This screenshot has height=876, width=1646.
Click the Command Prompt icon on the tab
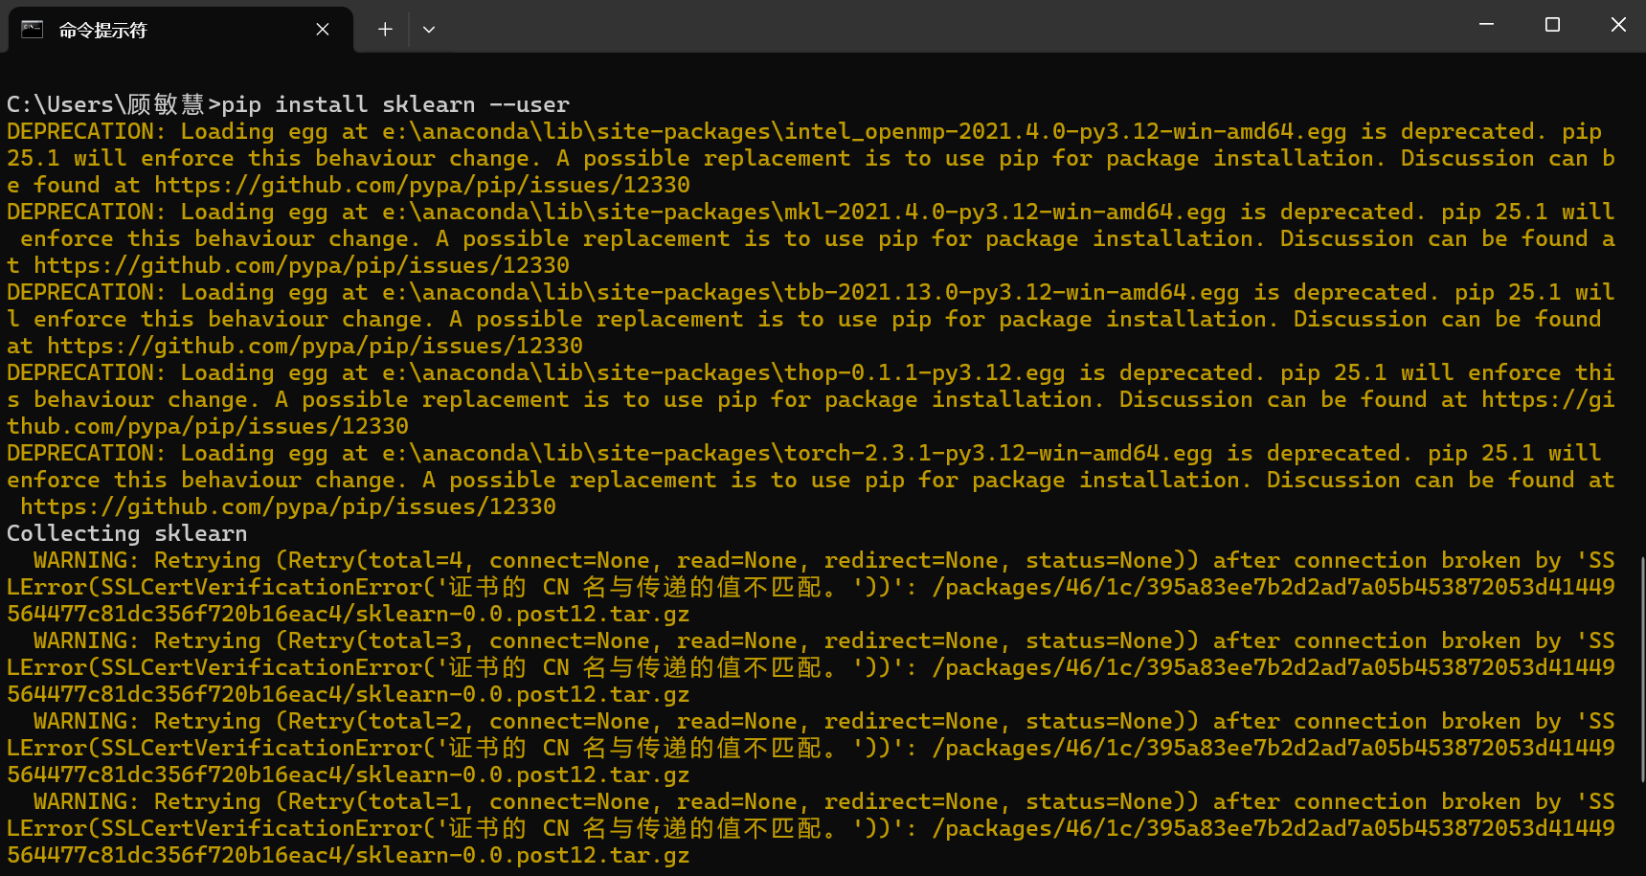click(33, 30)
